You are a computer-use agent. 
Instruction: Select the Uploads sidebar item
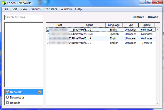[24, 103]
